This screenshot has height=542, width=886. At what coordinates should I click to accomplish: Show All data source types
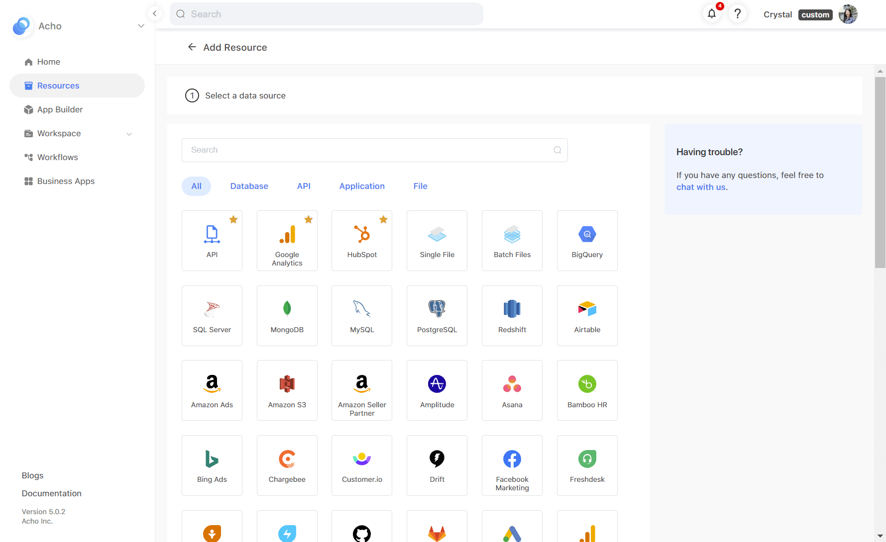[196, 186]
